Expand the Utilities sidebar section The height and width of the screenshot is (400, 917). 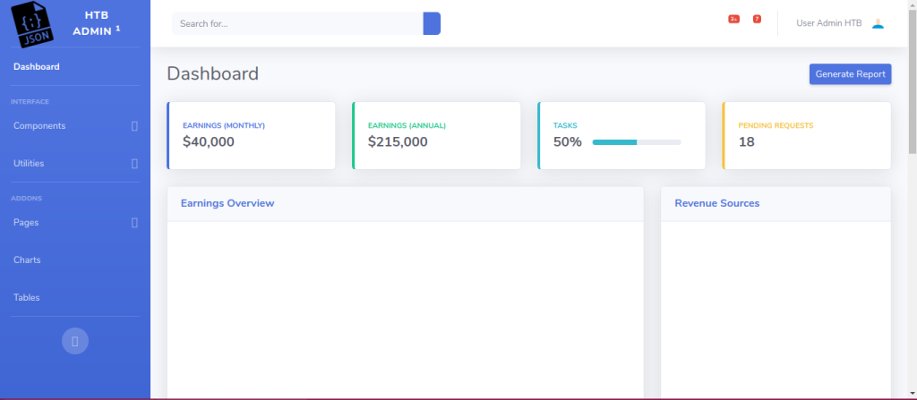[74, 164]
